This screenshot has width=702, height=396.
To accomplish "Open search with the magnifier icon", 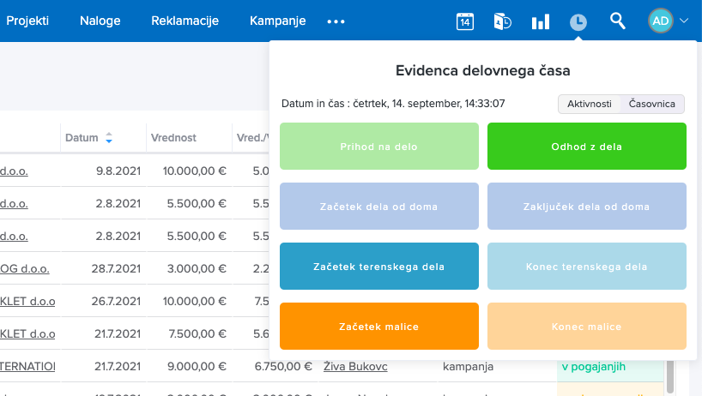I will [x=617, y=21].
